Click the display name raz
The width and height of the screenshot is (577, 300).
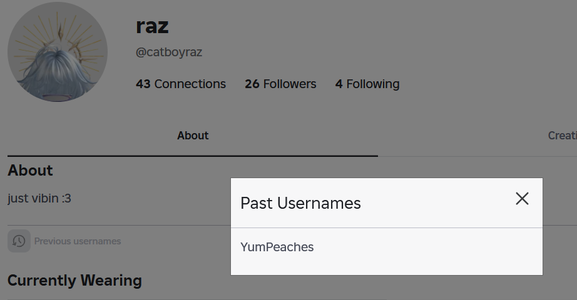[x=152, y=26]
